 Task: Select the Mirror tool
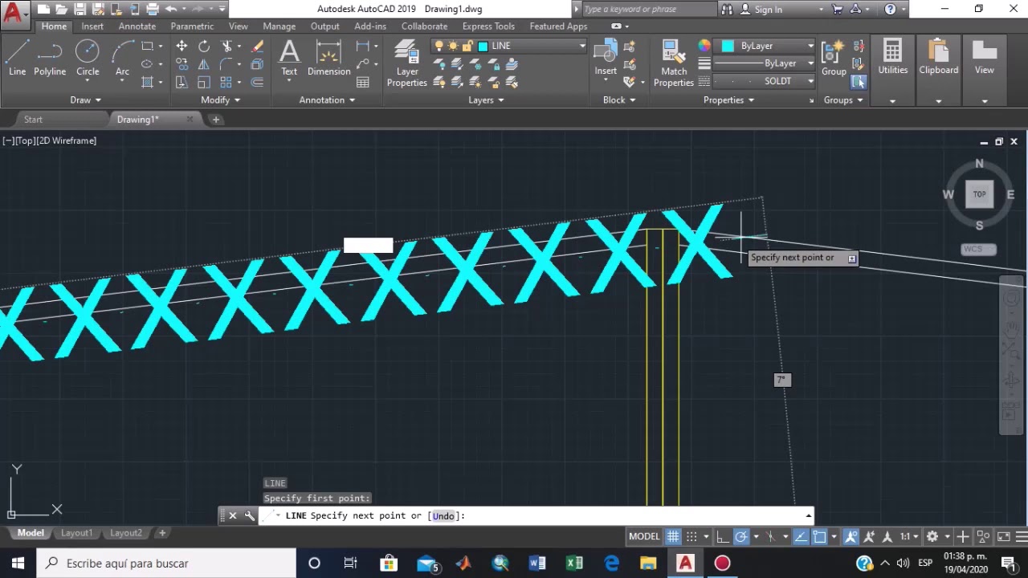coord(204,64)
